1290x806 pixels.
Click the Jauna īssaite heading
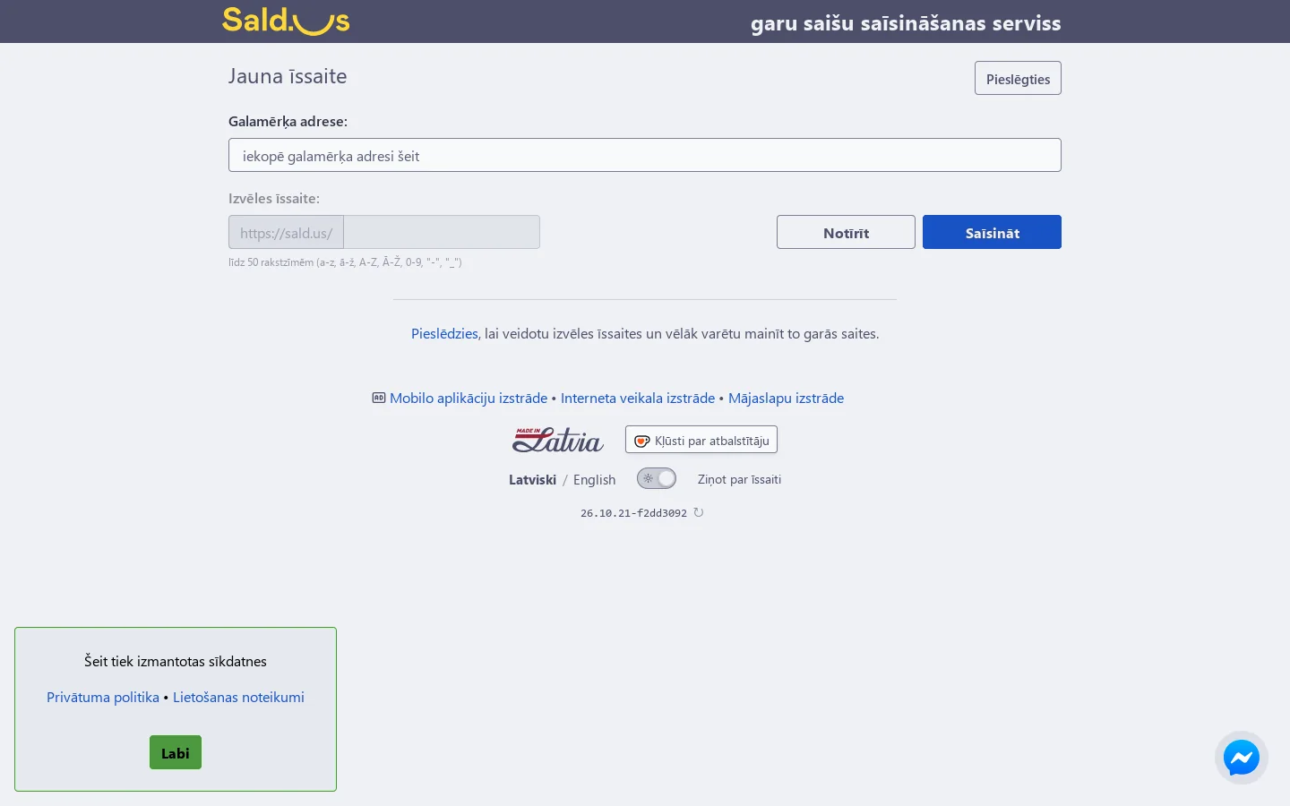point(288,76)
